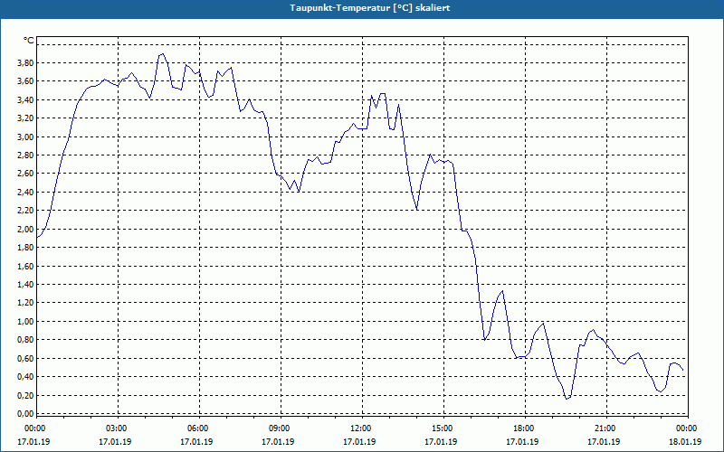
Task: Click the 3,40 y-axis label
Action: (26, 99)
